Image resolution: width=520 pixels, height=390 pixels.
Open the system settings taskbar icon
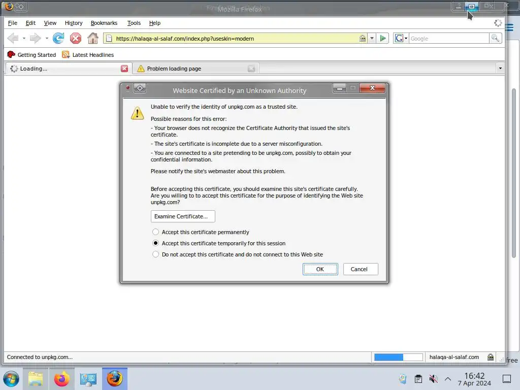[x=88, y=379]
